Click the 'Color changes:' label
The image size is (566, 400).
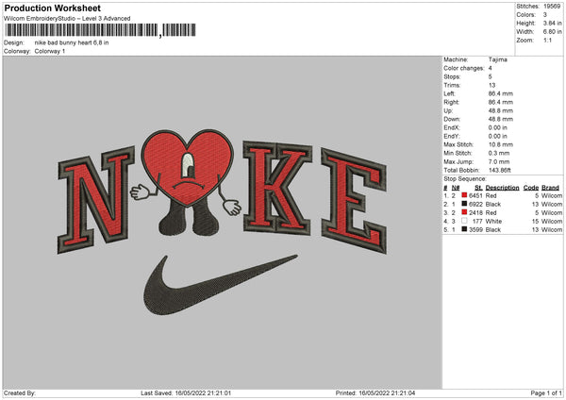[464, 68]
